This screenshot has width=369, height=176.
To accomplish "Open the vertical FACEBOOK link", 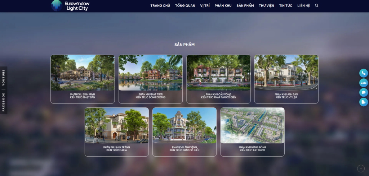I will pyautogui.click(x=4, y=102).
